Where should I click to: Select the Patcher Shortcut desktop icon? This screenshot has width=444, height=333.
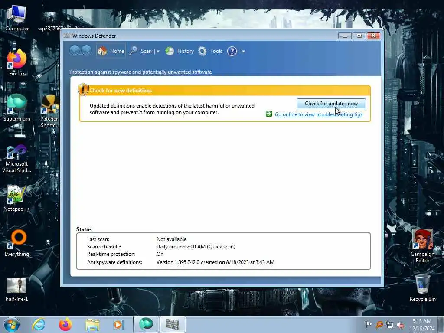coord(50,111)
